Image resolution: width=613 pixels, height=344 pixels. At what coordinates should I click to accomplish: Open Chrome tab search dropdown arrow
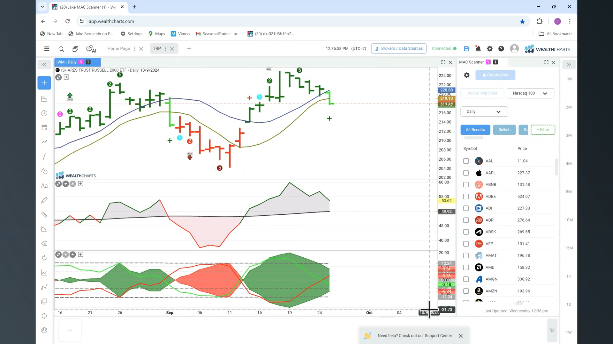point(42,7)
